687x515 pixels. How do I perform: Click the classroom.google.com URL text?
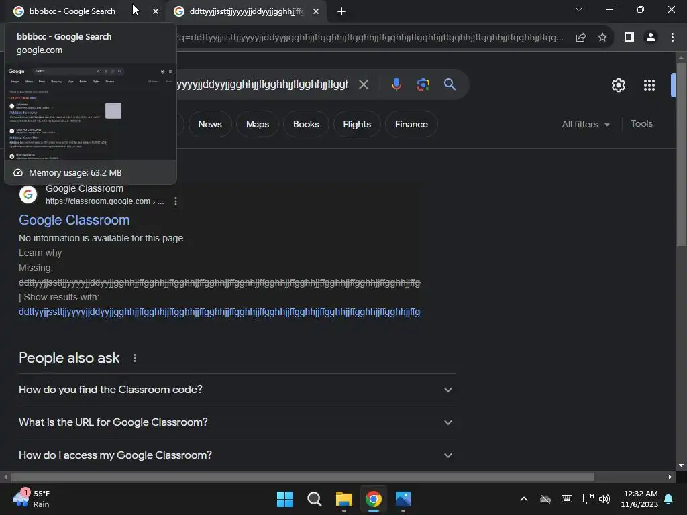(x=104, y=201)
